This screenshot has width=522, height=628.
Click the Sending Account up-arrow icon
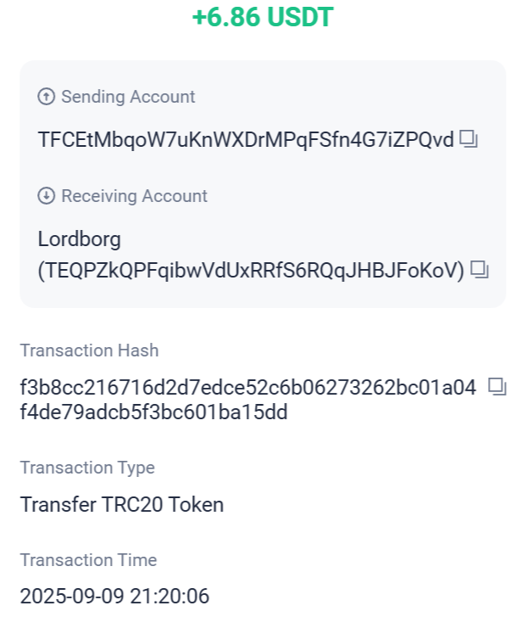[x=47, y=97]
